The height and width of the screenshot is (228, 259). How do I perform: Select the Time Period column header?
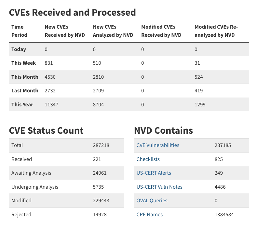coord(20,31)
